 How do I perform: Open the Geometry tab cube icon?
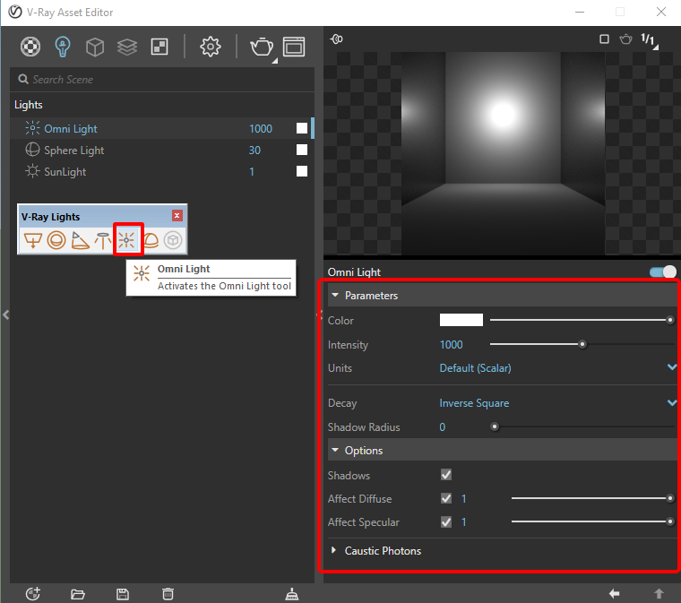[94, 47]
